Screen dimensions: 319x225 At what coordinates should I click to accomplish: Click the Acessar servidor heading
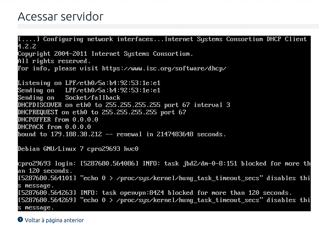pyautogui.click(x=60, y=16)
